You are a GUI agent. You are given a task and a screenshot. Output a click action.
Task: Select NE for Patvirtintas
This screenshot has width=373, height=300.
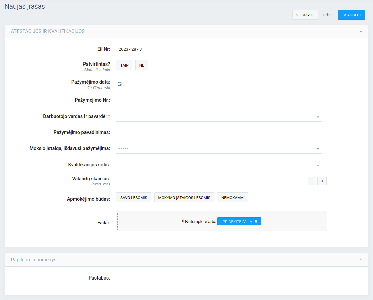click(142, 65)
